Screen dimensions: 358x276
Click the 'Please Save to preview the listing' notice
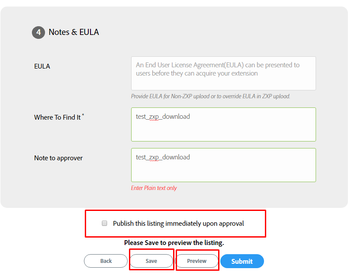click(174, 243)
